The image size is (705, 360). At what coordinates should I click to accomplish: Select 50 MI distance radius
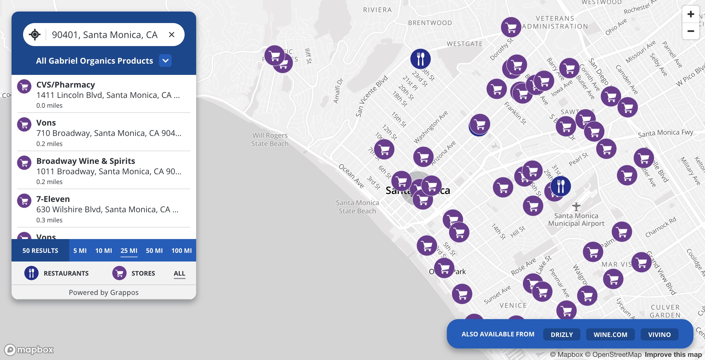tap(154, 251)
